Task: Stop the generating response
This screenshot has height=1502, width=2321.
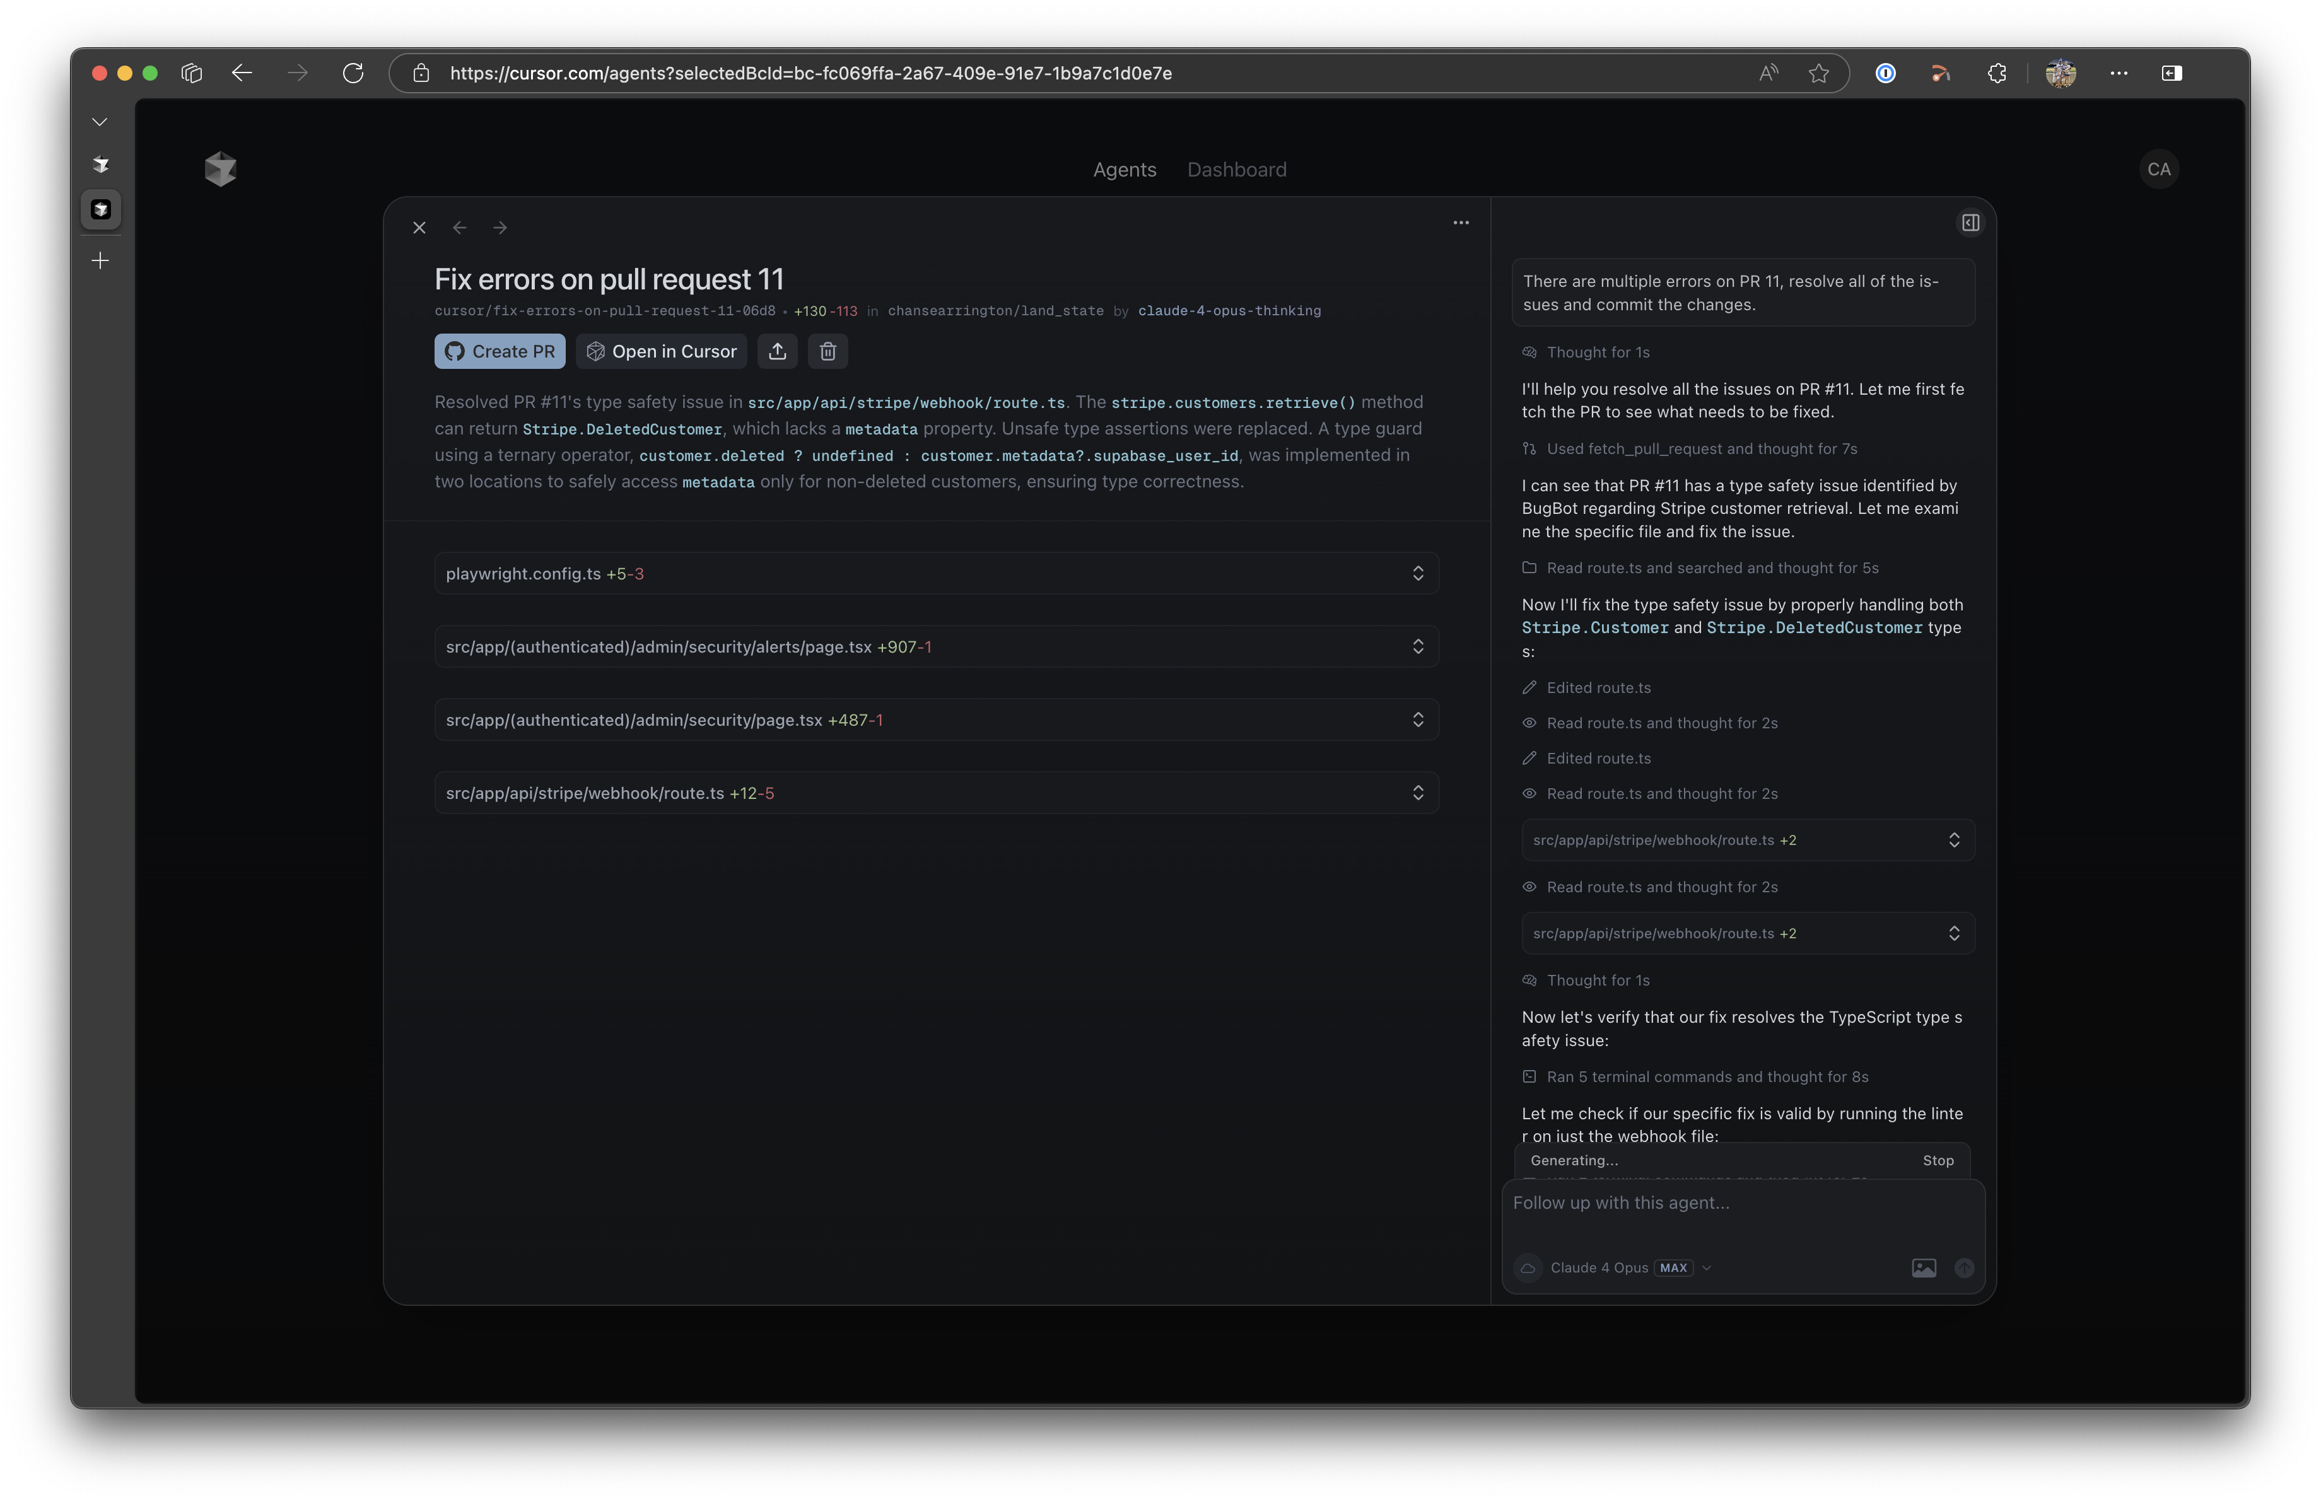Action: pos(1938,1161)
